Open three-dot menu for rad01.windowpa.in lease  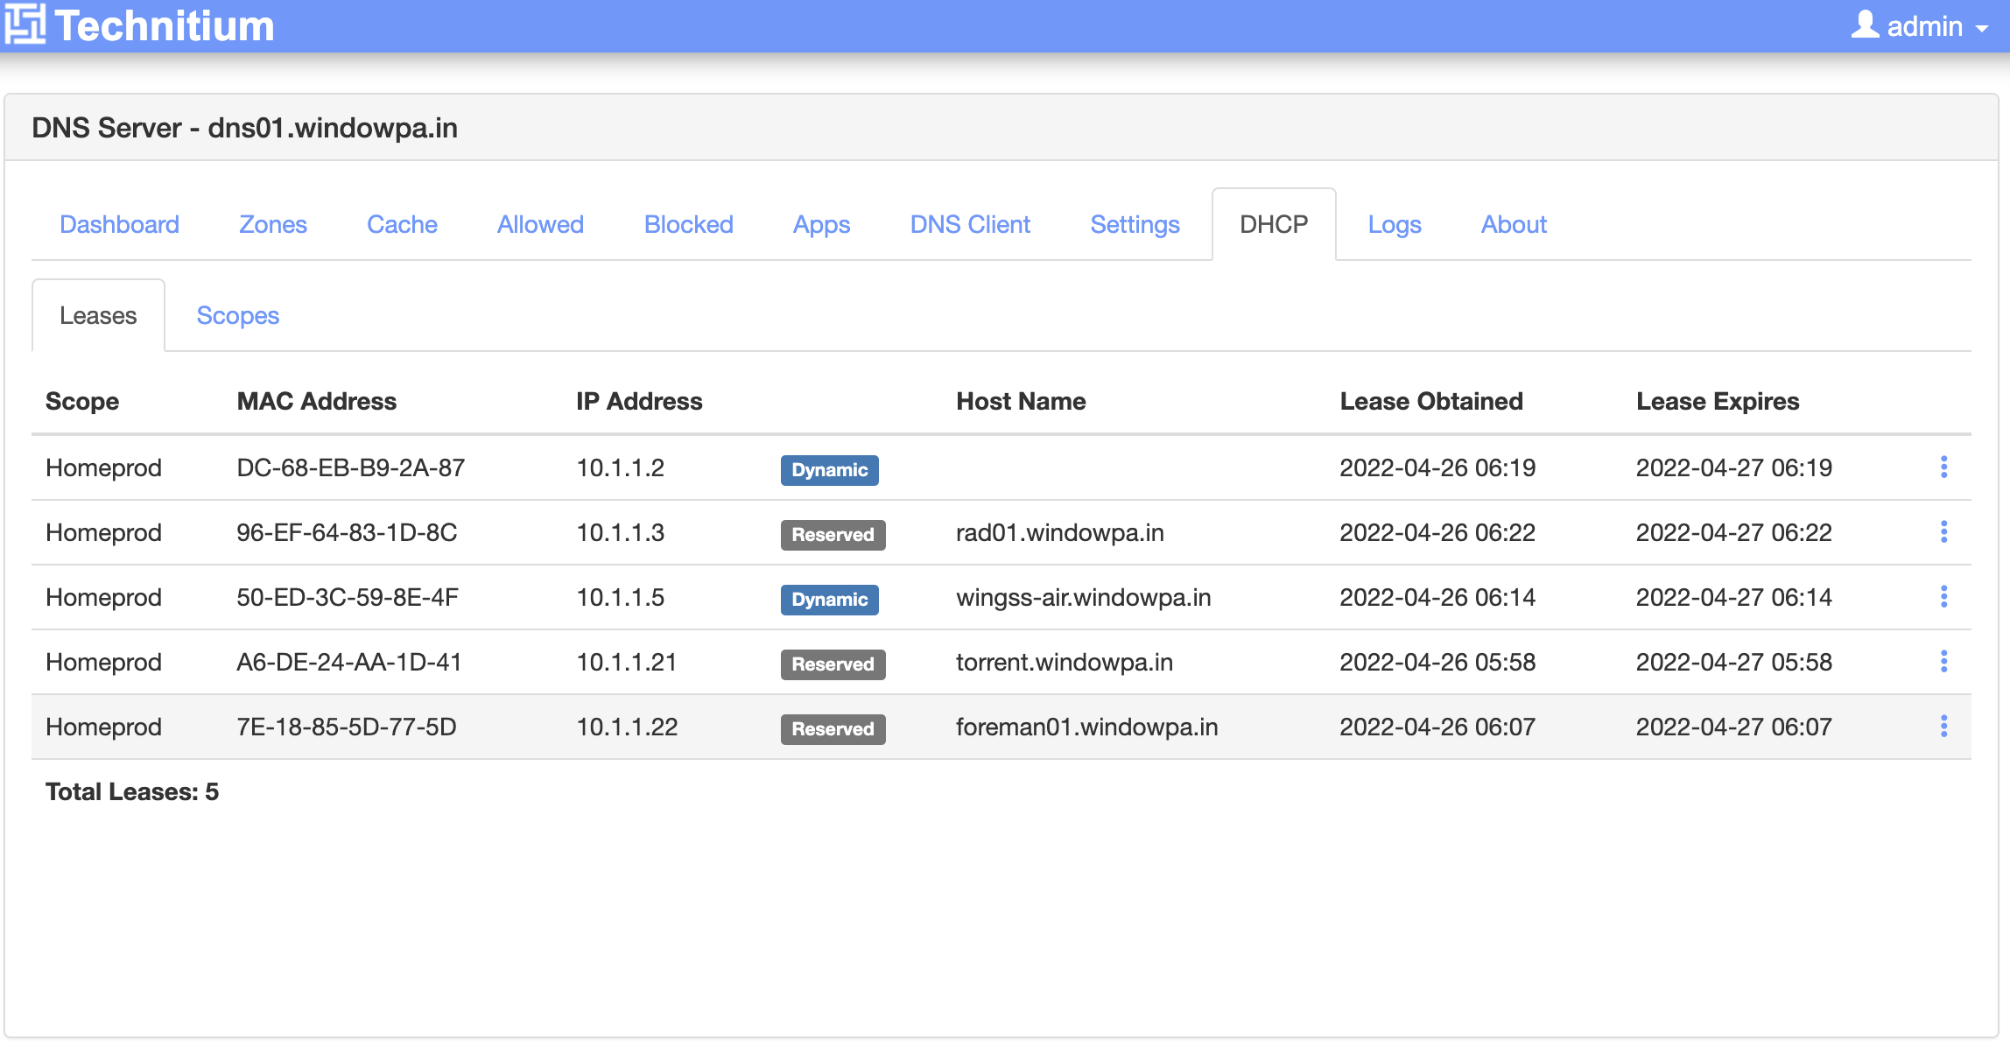pos(1943,532)
